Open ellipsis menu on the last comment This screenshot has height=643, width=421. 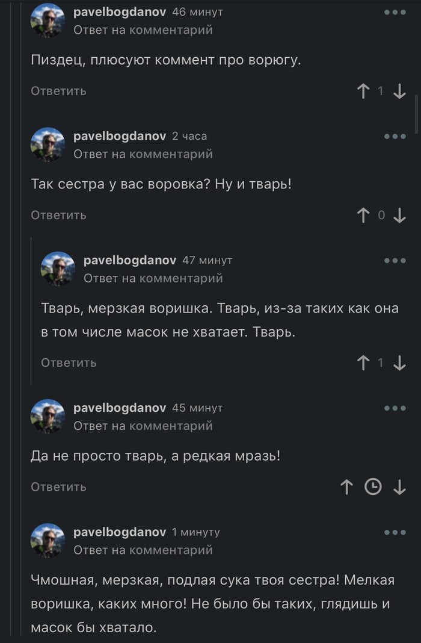[395, 532]
